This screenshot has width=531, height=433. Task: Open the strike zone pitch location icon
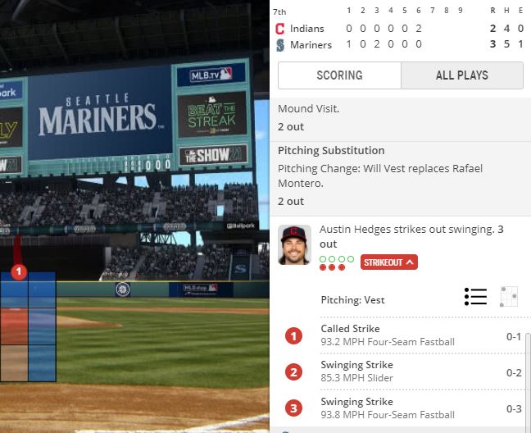(x=509, y=297)
